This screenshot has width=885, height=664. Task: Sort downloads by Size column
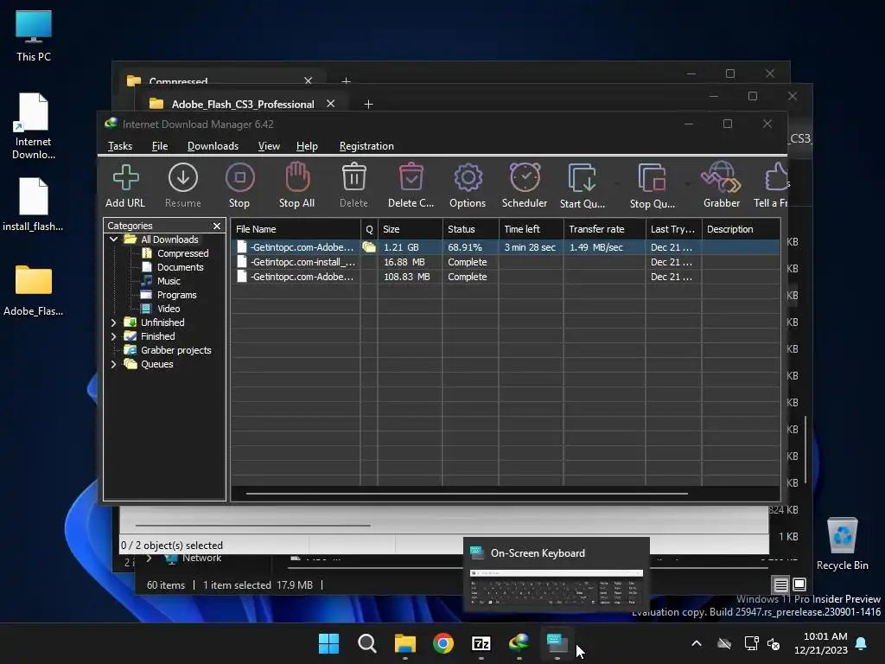coord(411,229)
